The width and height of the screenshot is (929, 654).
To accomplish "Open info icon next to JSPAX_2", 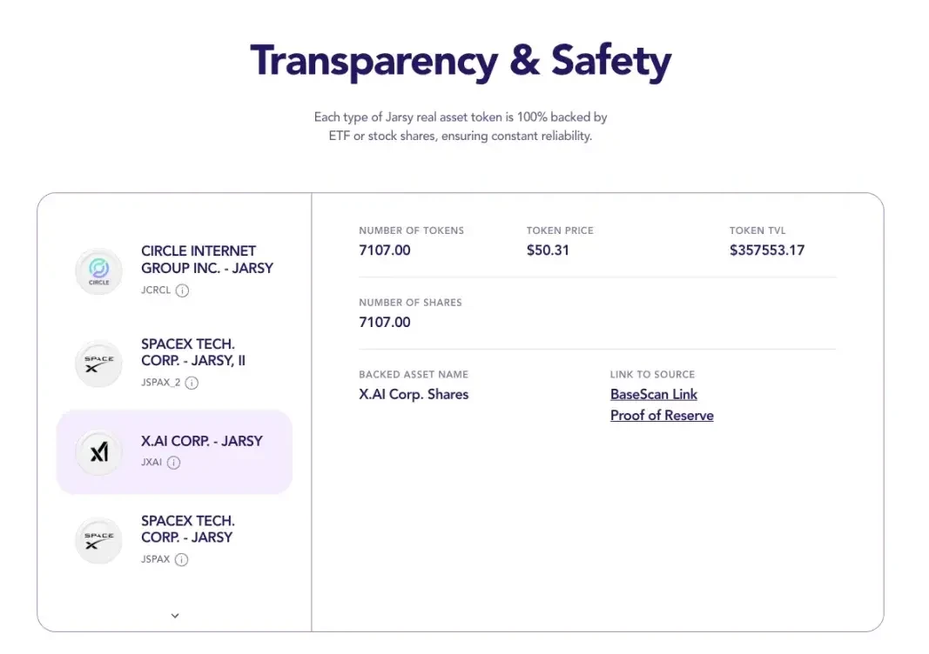I will coord(192,383).
